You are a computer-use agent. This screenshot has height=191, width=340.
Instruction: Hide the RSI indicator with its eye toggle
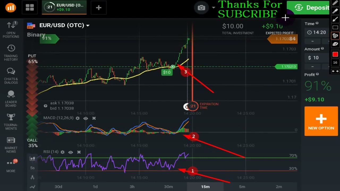click(70, 152)
